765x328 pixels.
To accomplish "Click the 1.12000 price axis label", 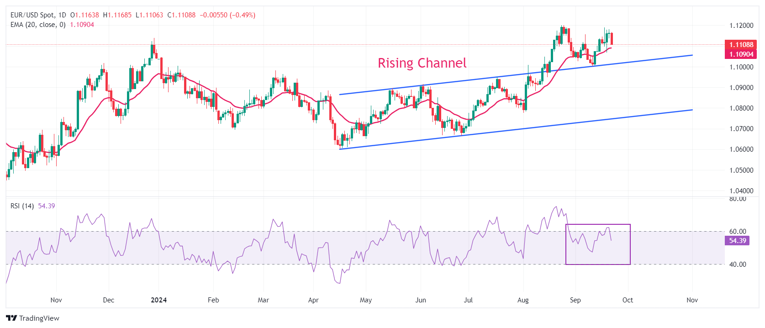I will [741, 26].
